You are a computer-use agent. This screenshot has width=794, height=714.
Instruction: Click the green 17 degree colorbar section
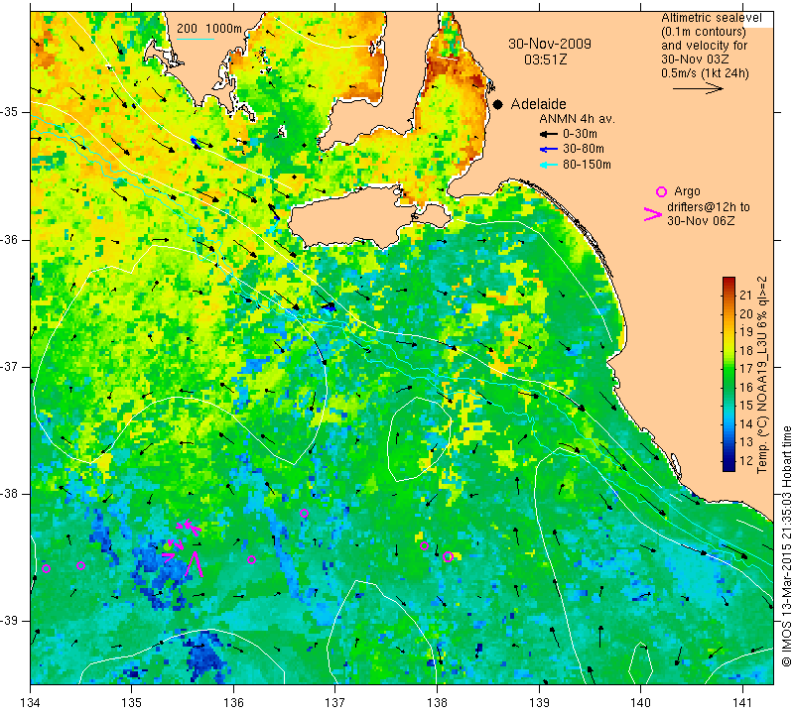coord(728,369)
